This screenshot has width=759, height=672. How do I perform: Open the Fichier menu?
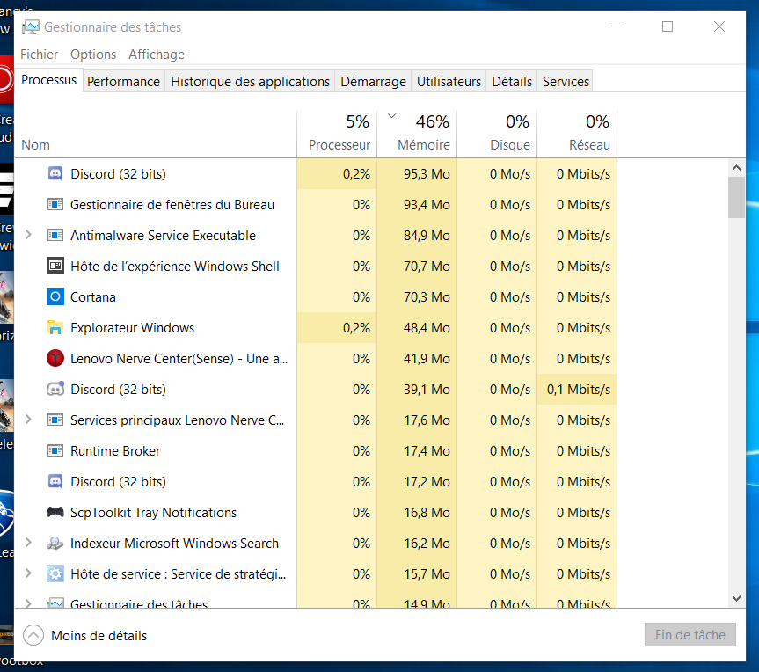(40, 55)
